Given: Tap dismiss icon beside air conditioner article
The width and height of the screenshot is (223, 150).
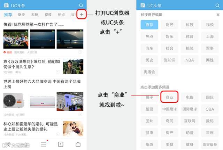Looking at the screenshot, I should tap(80, 114).
